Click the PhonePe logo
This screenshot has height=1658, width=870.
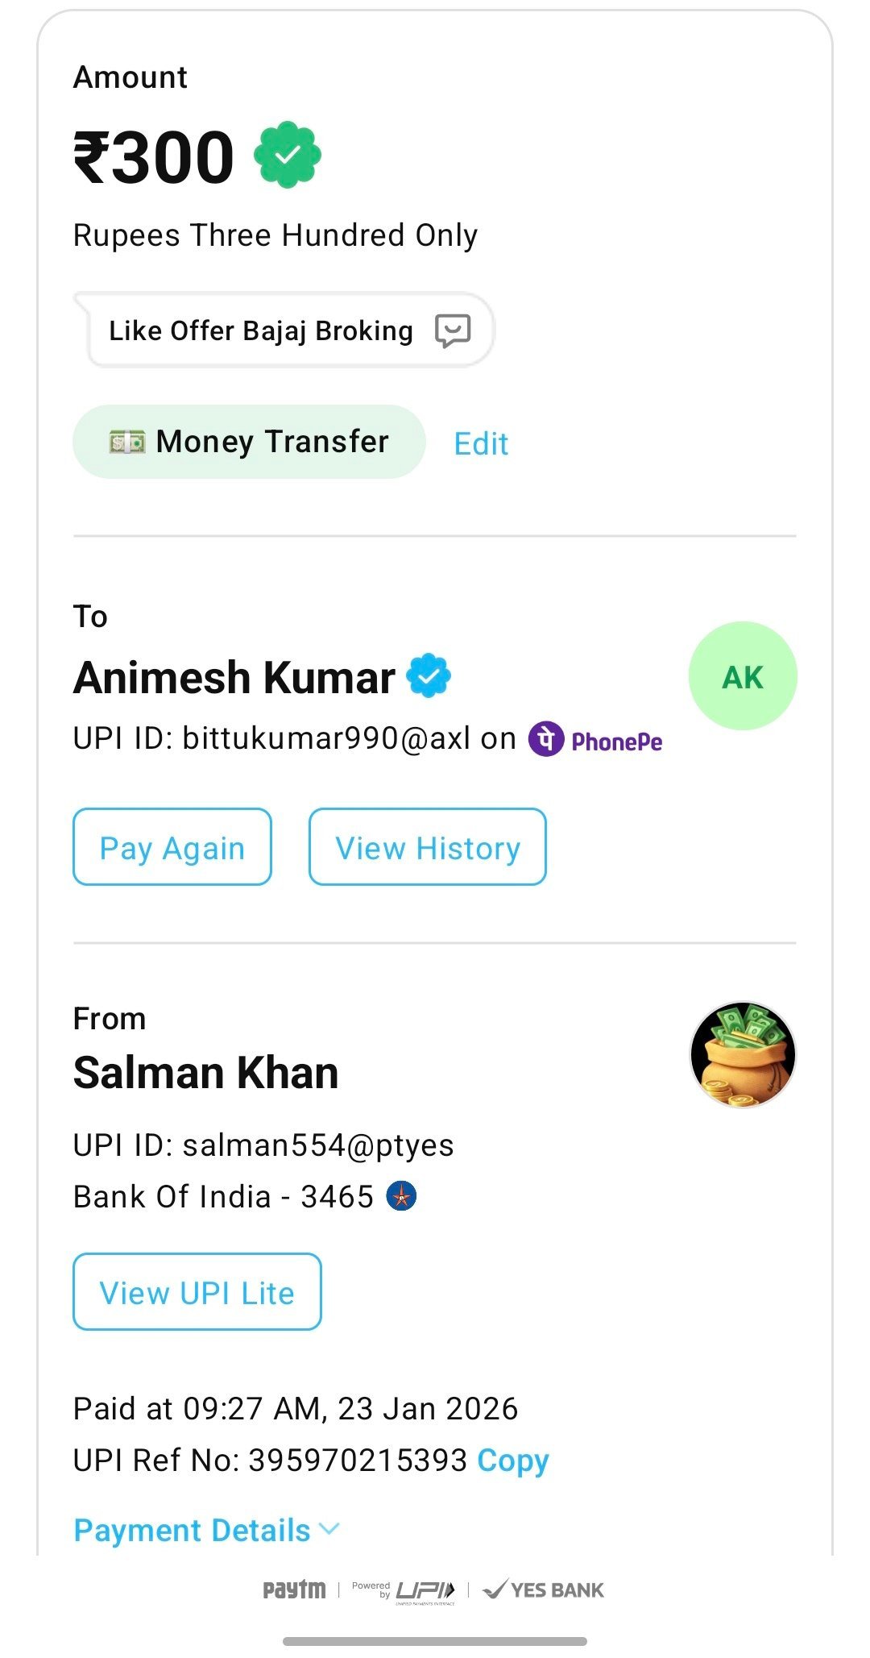click(x=596, y=740)
